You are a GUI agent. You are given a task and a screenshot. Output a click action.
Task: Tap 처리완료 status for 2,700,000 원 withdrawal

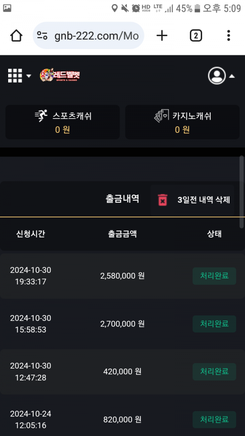pos(214,324)
